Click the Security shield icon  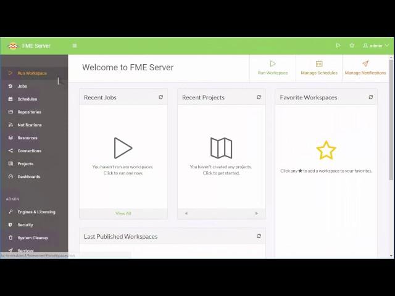[10, 224]
